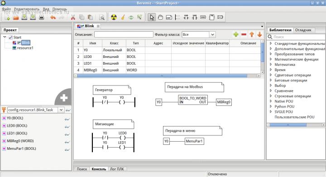Screen dimensions: 326x177
Task: Click the broom Clean project icon
Action: pyautogui.click(x=123, y=18)
